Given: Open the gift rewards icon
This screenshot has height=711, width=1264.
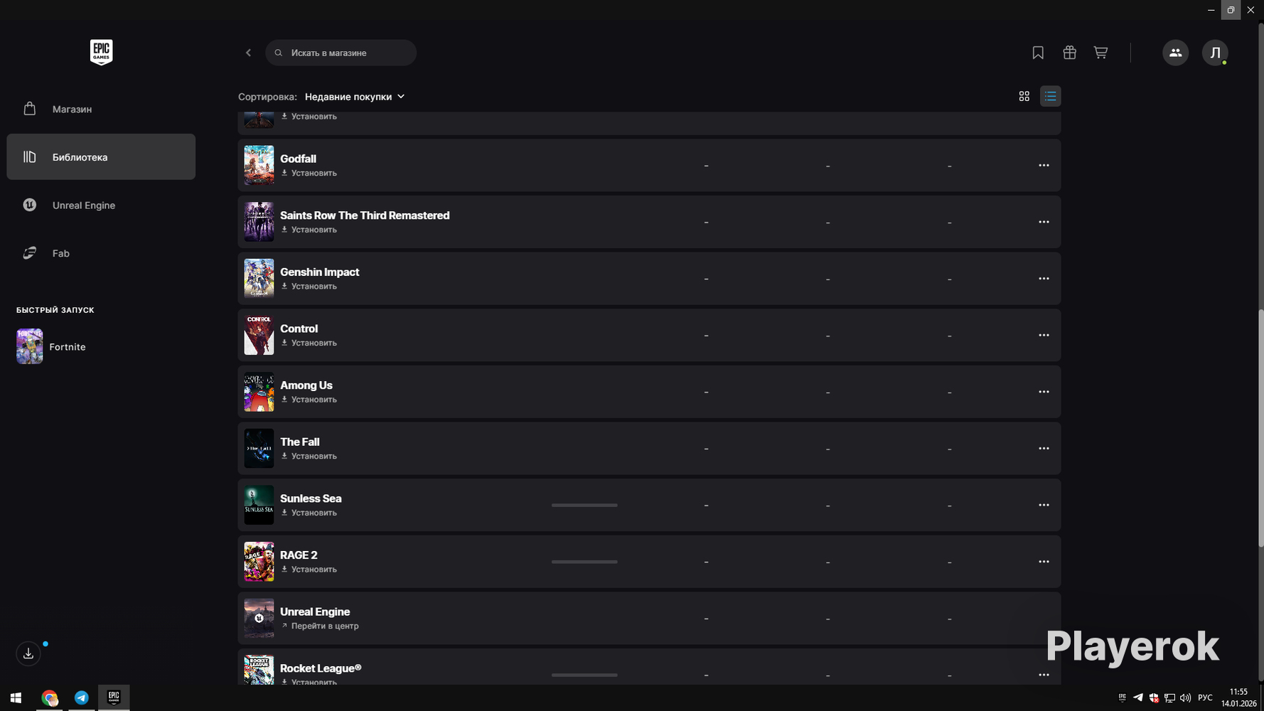Looking at the screenshot, I should tap(1069, 53).
